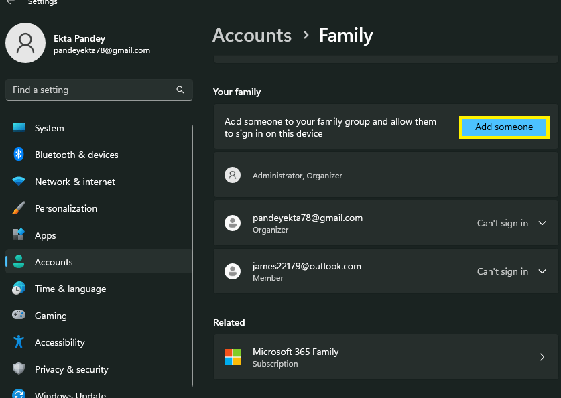
Task: Open Microsoft 365 Family subscription arrow
Action: coord(542,358)
